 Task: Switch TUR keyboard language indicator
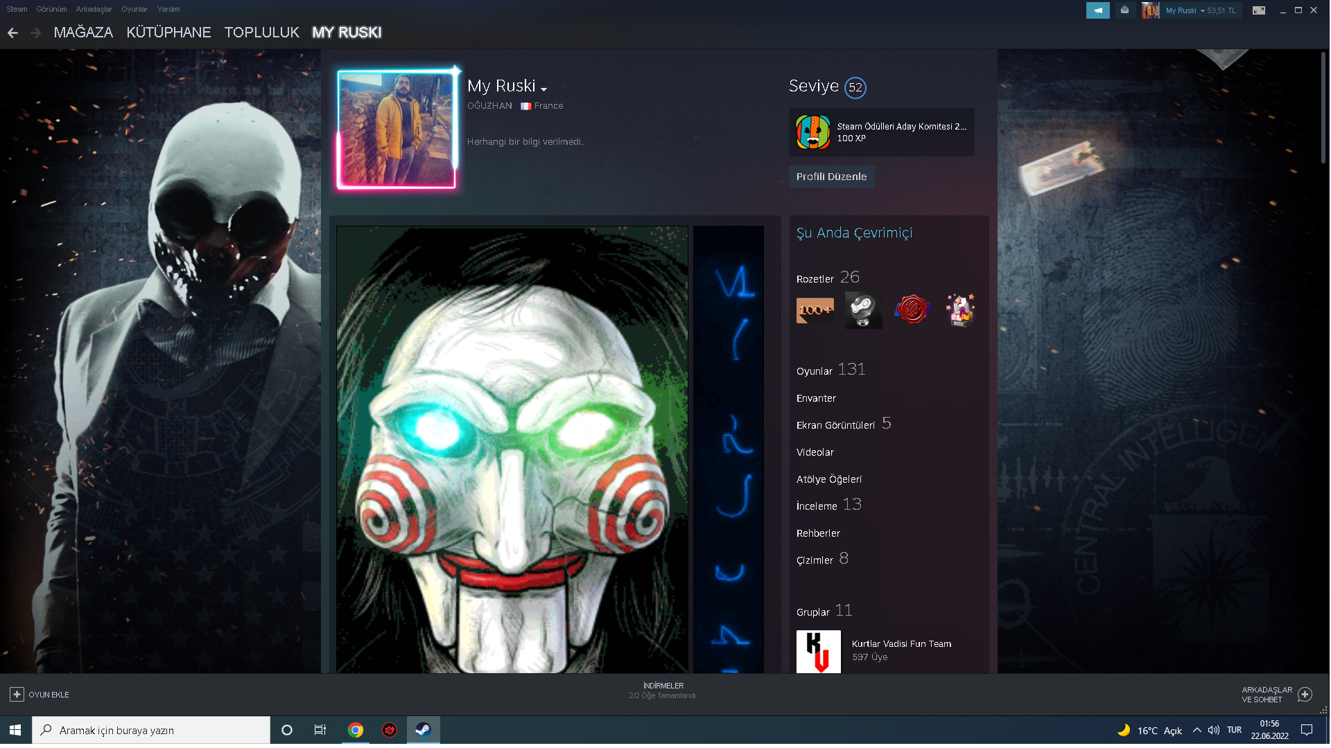tap(1234, 730)
